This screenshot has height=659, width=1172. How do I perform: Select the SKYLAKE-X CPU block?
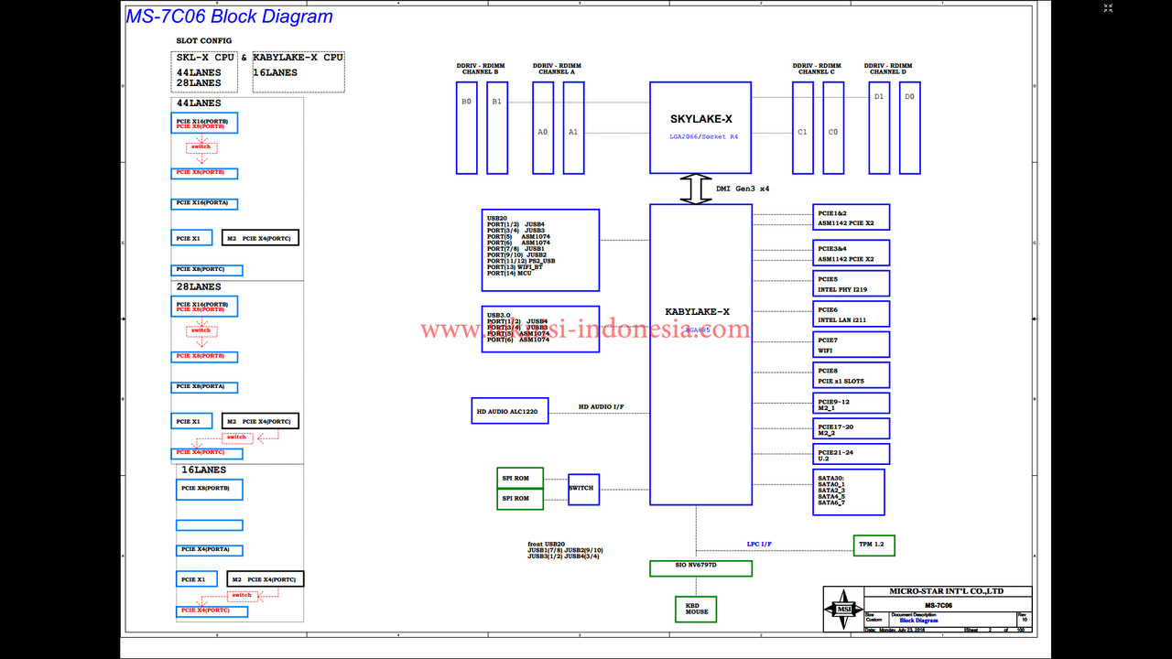(x=700, y=127)
